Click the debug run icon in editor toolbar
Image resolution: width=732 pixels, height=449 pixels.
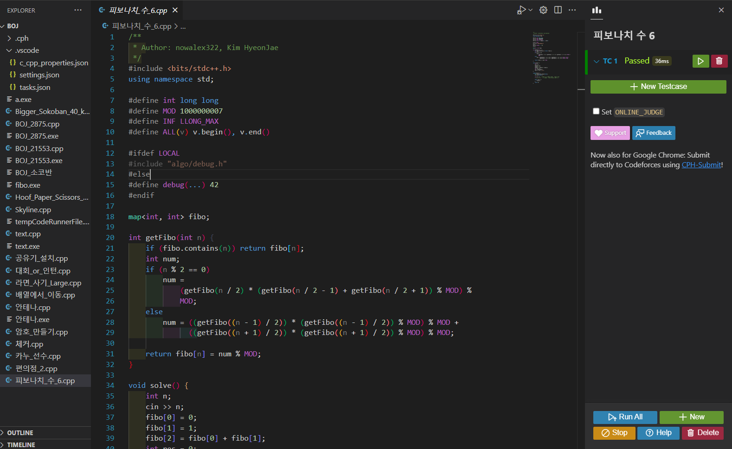point(521,10)
